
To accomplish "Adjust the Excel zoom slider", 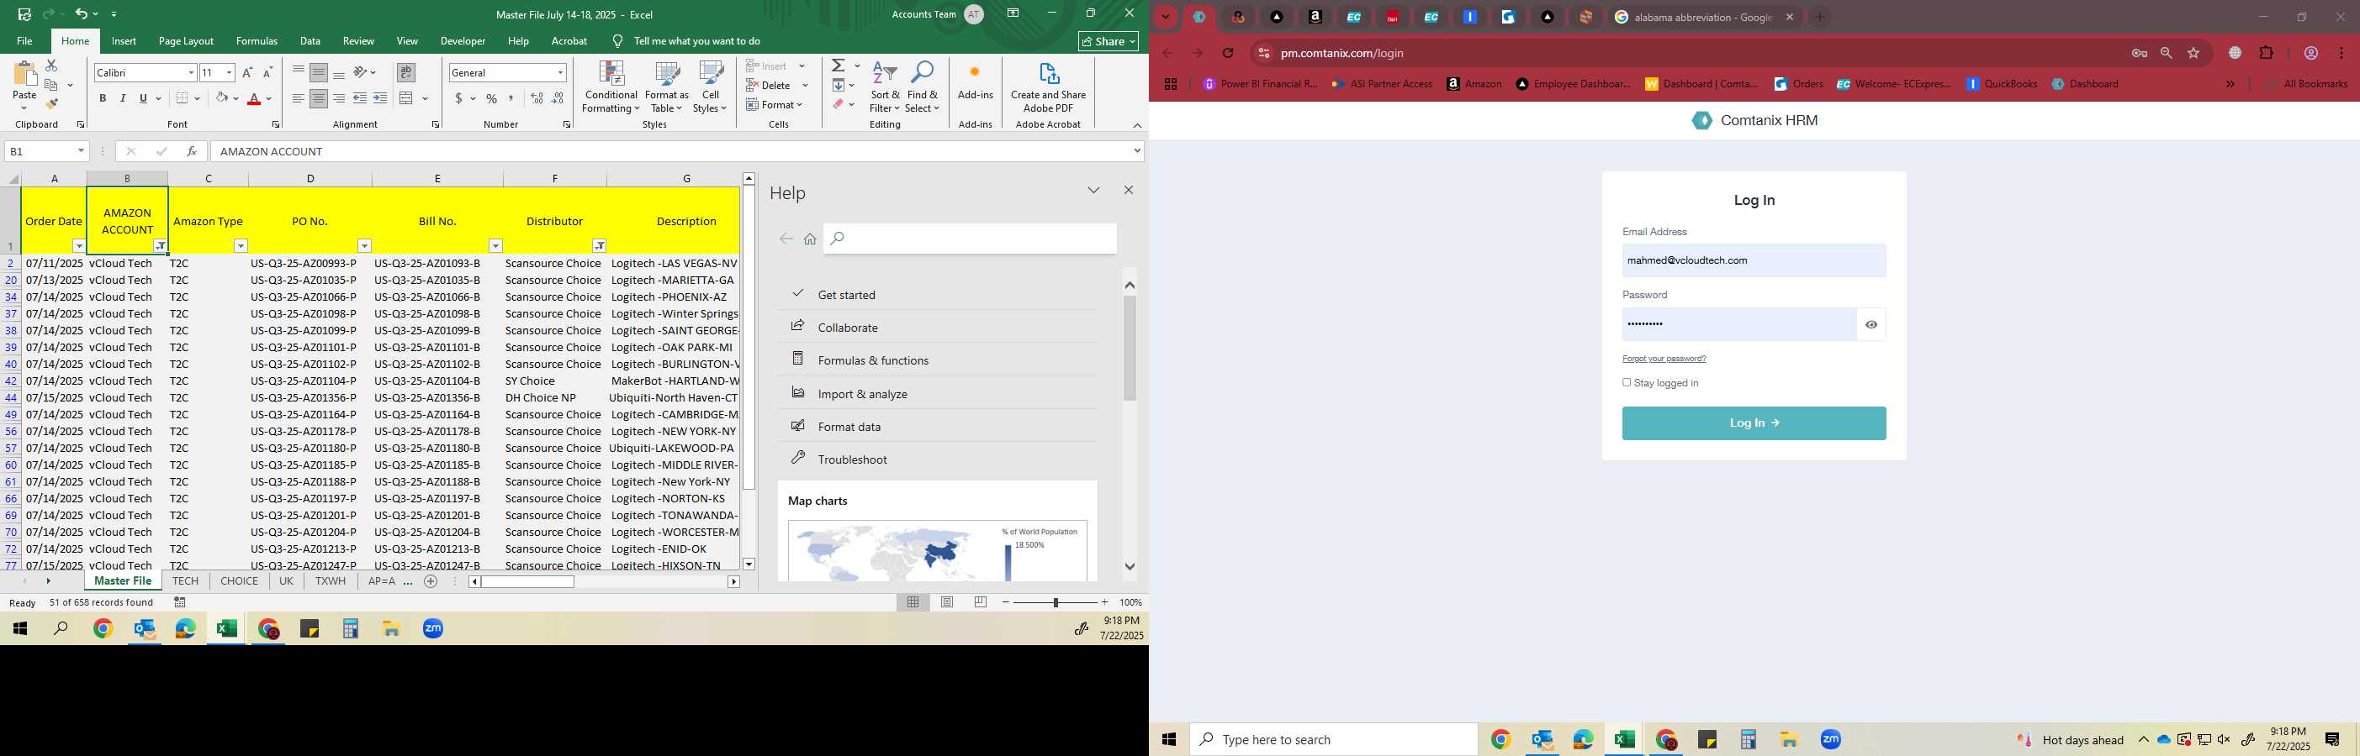I will pos(1056,602).
